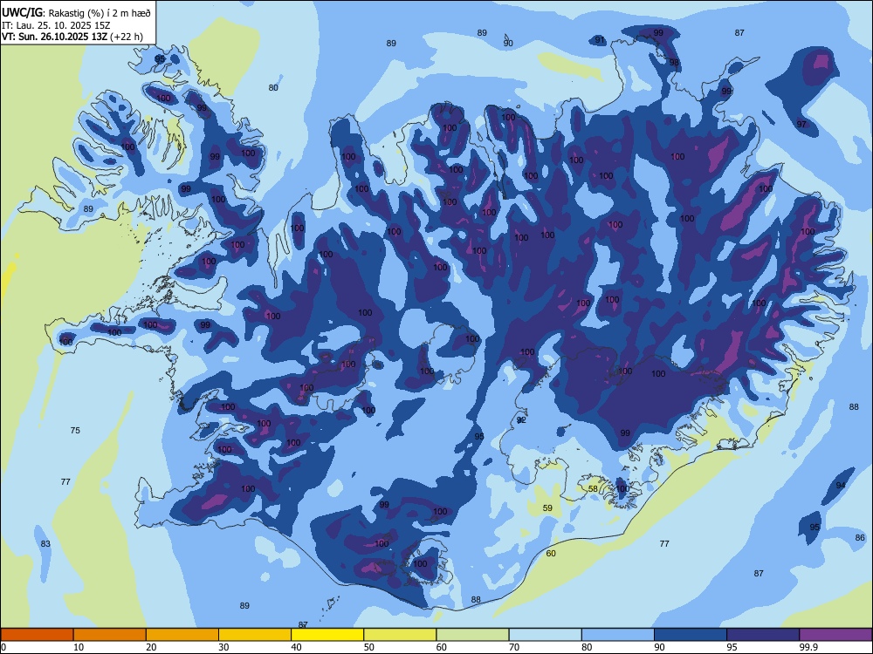The image size is (873, 654).
Task: Click the map value '94' offshore in the southeast
Action: coord(841,485)
